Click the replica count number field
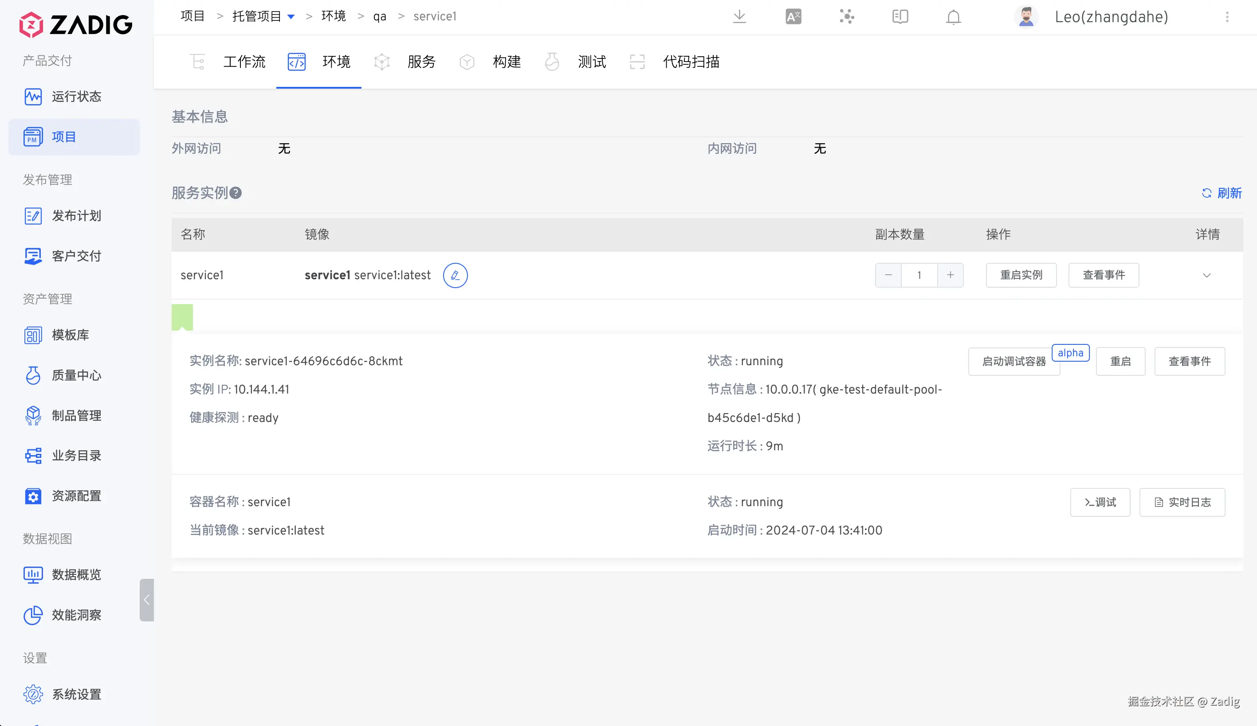 tap(919, 275)
